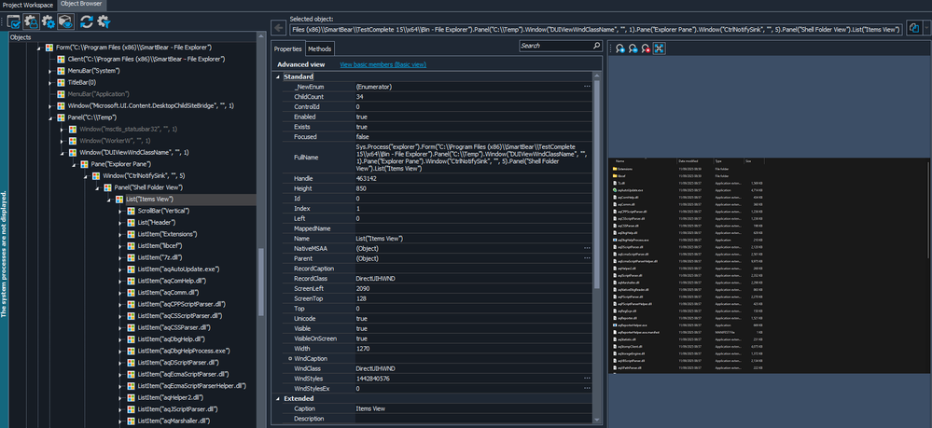Click the highlighted fit icon in preview toolbar
Viewport: 932px width, 428px height.
(x=658, y=48)
